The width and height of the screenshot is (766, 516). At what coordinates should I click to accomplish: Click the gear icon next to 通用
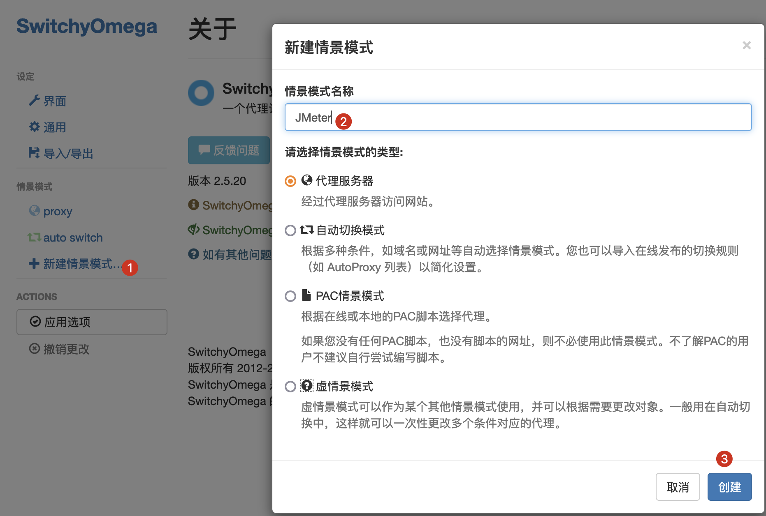click(x=35, y=127)
